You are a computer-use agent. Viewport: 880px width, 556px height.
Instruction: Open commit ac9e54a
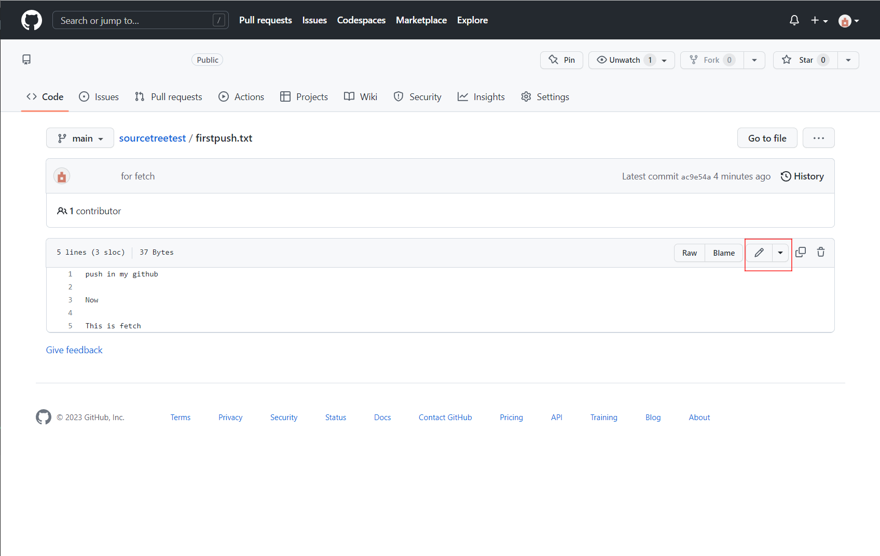coord(696,177)
